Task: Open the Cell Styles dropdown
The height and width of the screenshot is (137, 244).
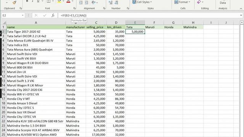Action: (x=142, y=2)
